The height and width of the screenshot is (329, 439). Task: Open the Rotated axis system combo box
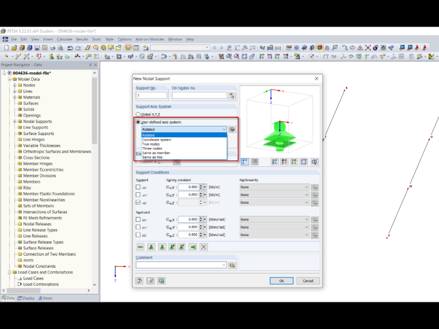[184, 129]
